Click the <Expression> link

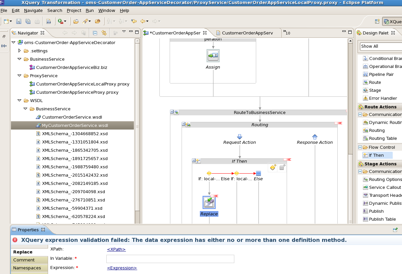(x=122, y=268)
